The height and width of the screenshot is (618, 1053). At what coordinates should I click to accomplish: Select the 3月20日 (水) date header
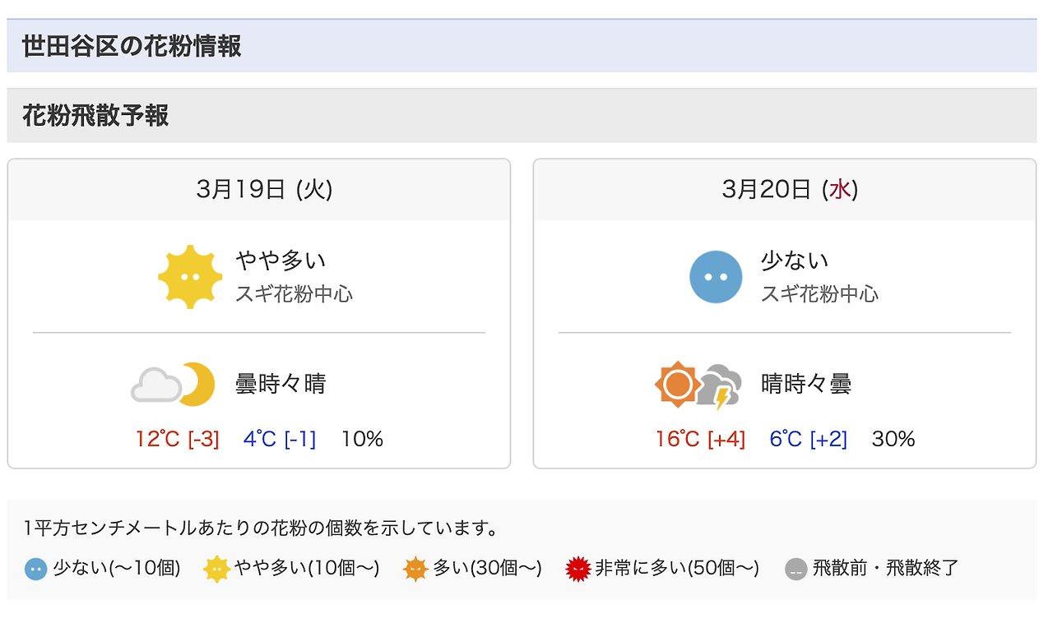[790, 190]
